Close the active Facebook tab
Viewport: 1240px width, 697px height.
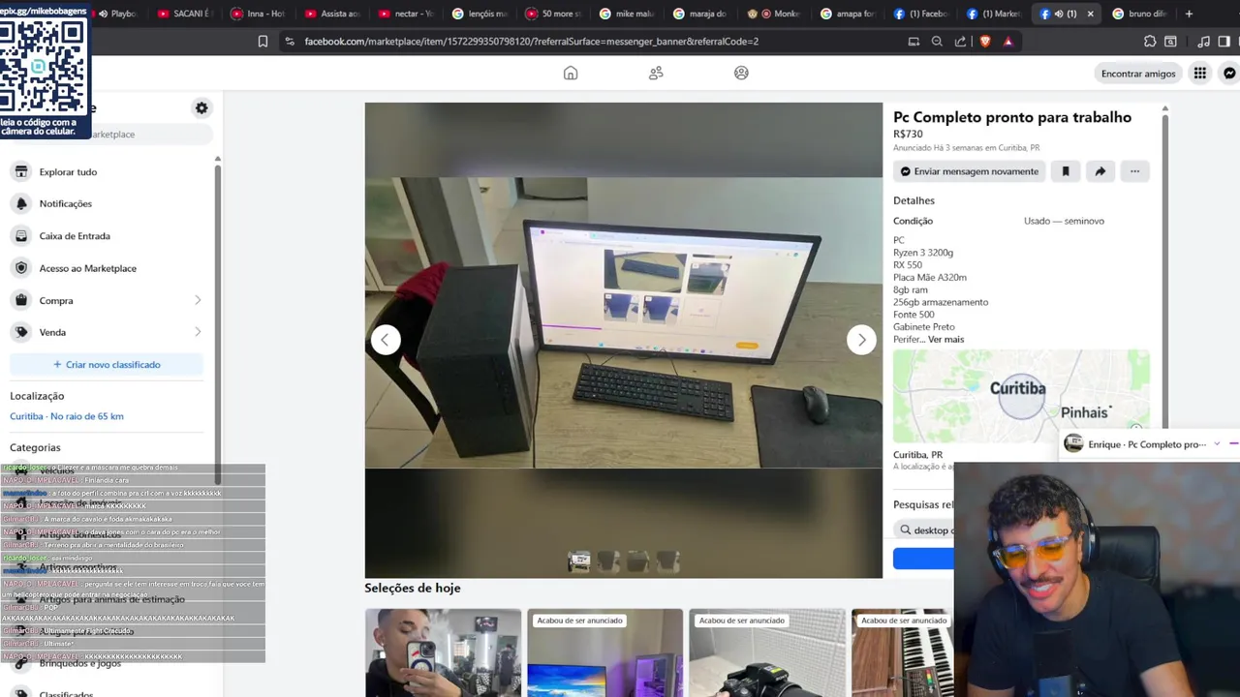(x=1090, y=14)
